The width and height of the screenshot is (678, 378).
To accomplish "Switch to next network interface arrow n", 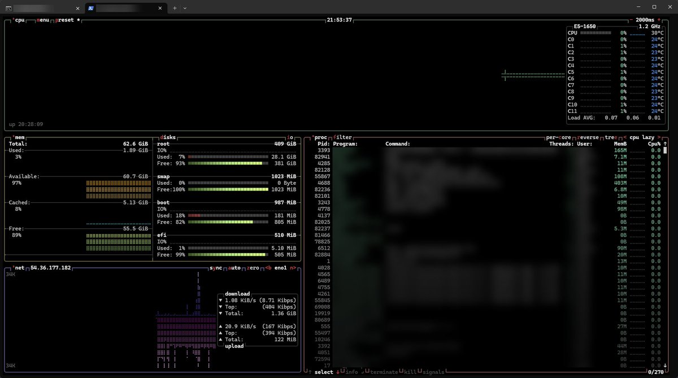I will pyautogui.click(x=293, y=267).
